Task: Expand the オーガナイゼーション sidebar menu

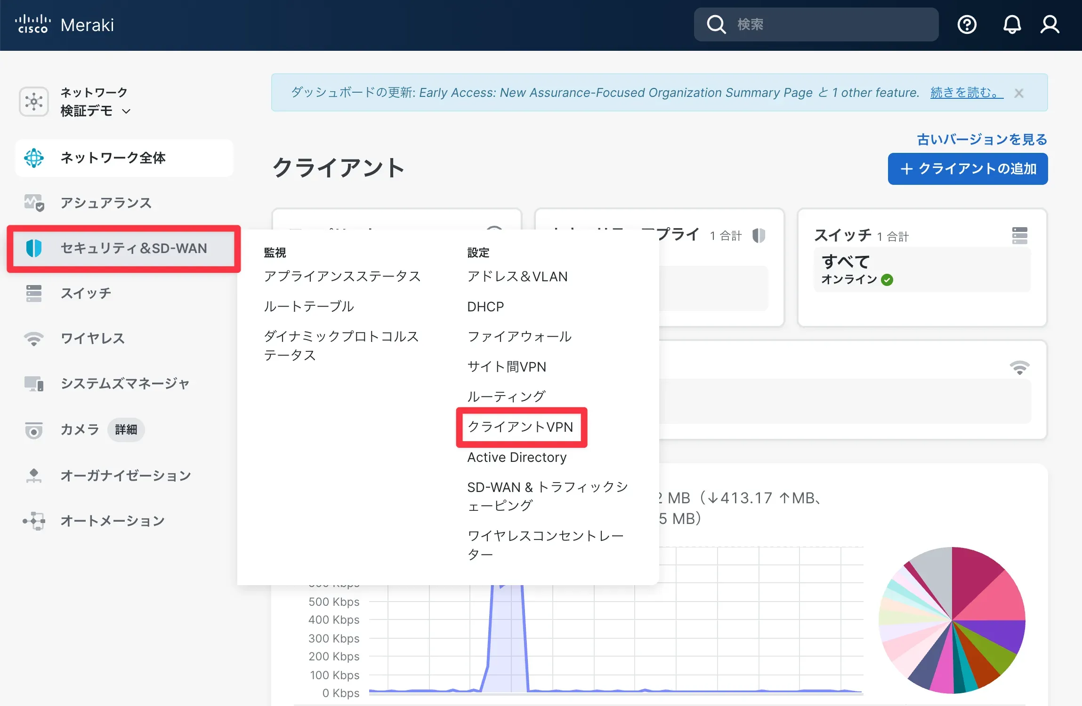Action: [x=125, y=476]
